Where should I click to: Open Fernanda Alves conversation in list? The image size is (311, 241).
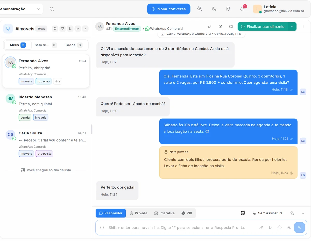(x=46, y=71)
